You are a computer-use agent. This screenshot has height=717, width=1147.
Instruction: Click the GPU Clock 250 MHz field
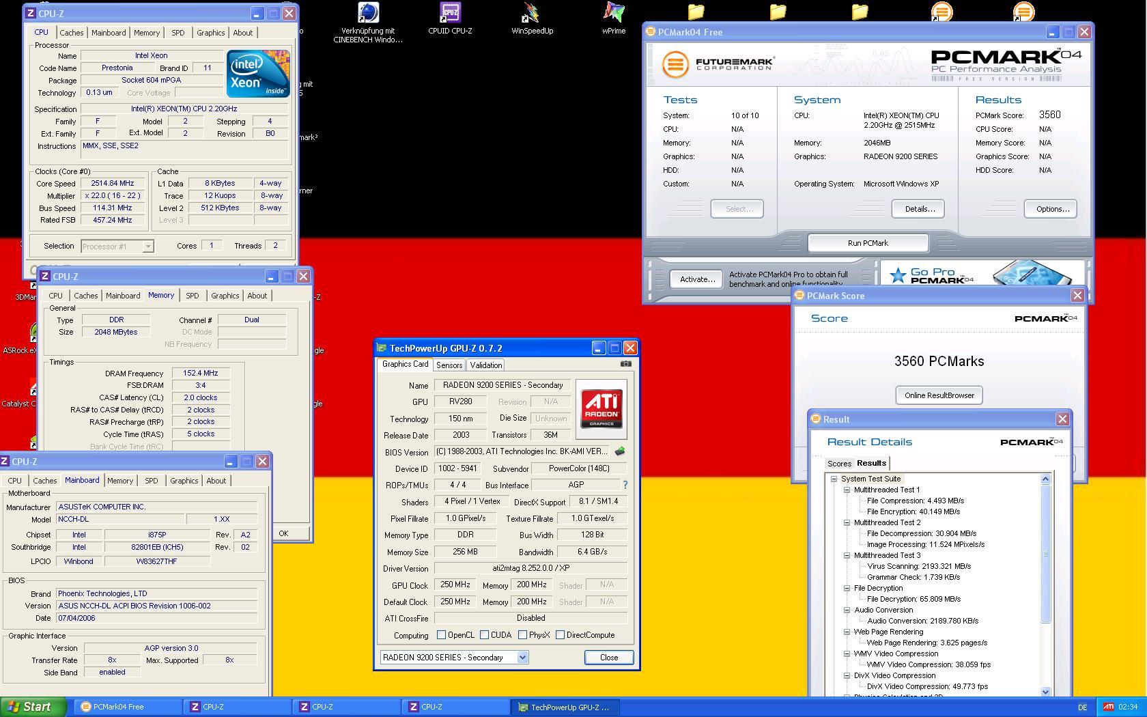455,585
